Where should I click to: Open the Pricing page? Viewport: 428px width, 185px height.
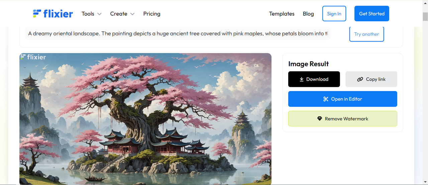tap(152, 14)
